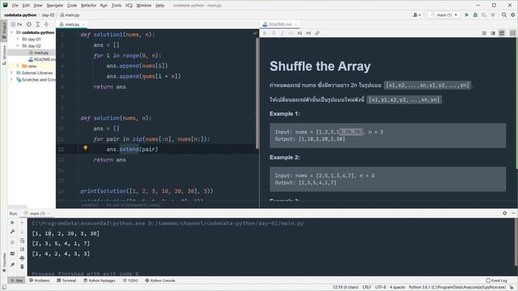Run the main configuration with green play button
The height and width of the screenshot is (291, 518).
tap(466, 15)
